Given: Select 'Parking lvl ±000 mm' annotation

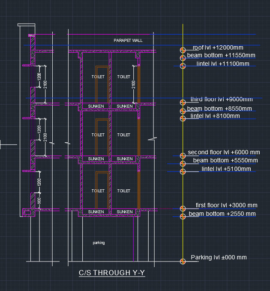Looking at the screenshot, I should pos(219,257).
